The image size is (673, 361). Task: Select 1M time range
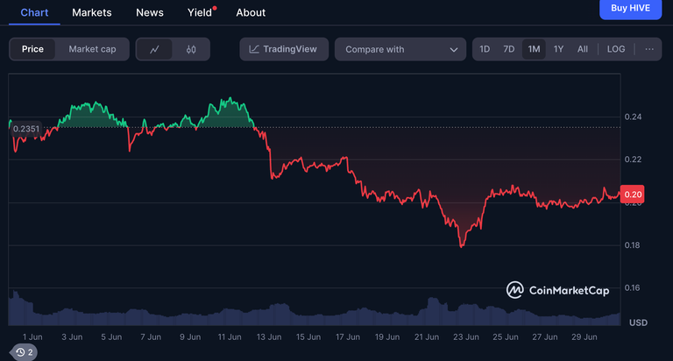point(534,49)
